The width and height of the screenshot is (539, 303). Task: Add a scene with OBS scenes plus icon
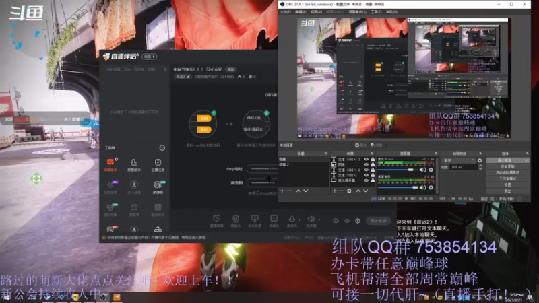pyautogui.click(x=282, y=191)
